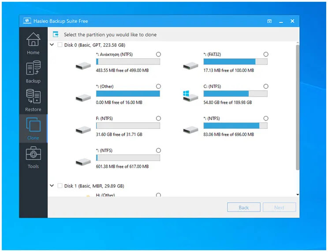328x252 pixels.
Task: Click the 'F: (NTFS)' partition label
Action: coord(104,118)
